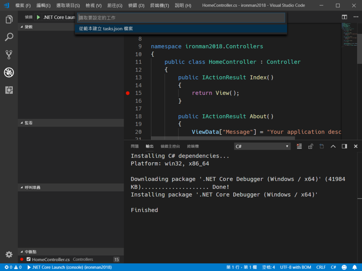Click the VS Code logo icon
Viewport: 362px width, 271px height.
click(6, 5)
